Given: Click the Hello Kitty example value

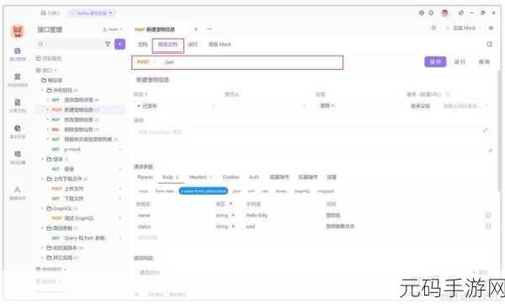Looking at the screenshot, I should point(257,215).
